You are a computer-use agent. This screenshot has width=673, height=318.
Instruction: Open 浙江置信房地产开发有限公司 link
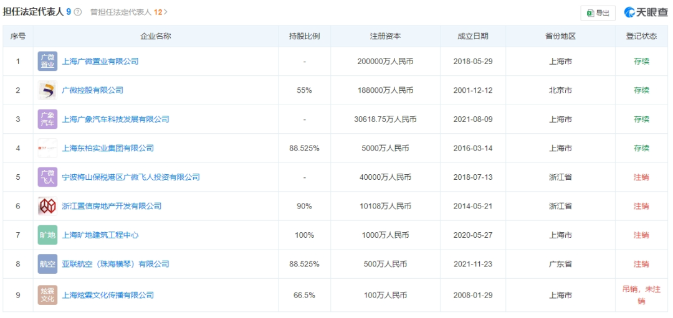(112, 206)
